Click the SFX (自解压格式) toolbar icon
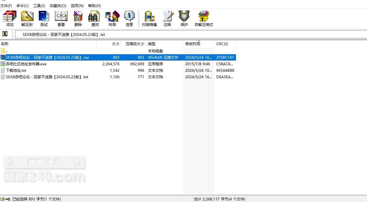Image resolution: width=367 pixels, height=202 pixels. tap(204, 19)
